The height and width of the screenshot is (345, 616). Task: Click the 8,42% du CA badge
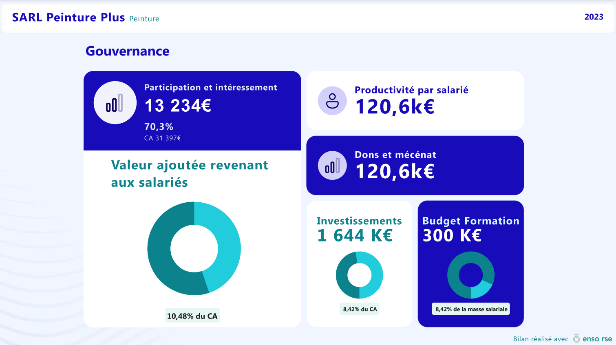click(360, 309)
